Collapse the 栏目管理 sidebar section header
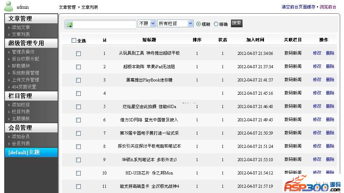This screenshot has width=344, height=193. (31, 96)
